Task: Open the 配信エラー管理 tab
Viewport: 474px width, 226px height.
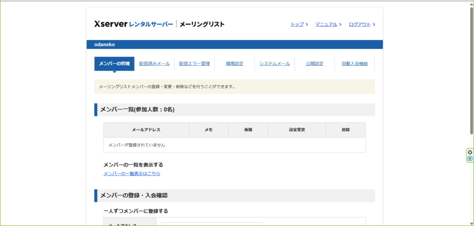Action: [194, 64]
